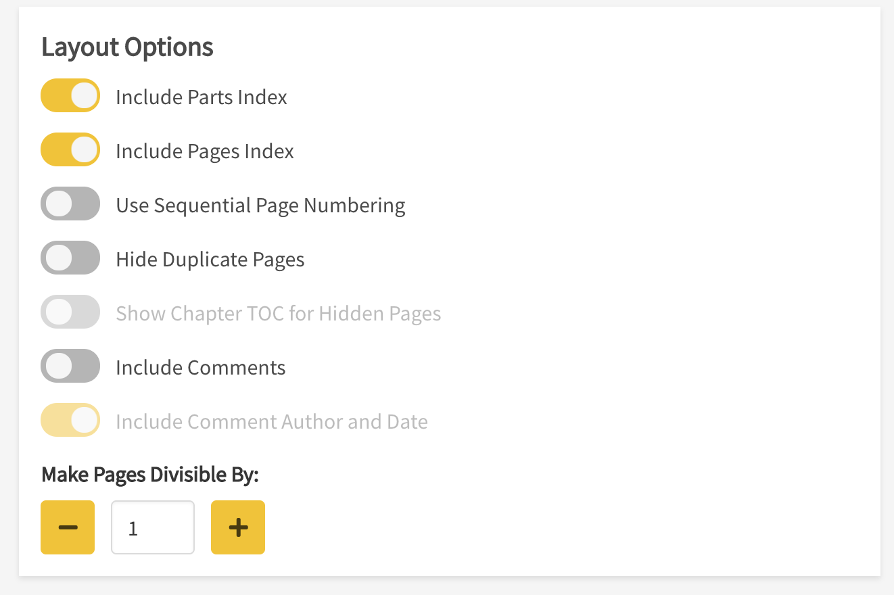Click the 'Include Parts Index' label text
Viewport: 894px width, 595px height.
(202, 97)
